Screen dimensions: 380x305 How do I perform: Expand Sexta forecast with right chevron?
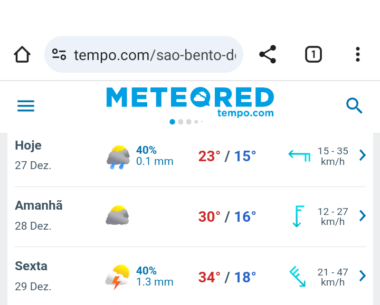tap(363, 276)
